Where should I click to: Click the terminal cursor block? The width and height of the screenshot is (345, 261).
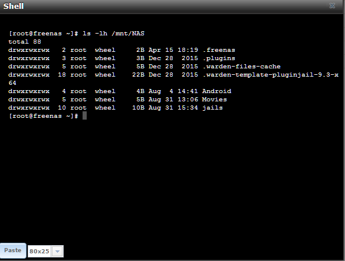coord(84,115)
